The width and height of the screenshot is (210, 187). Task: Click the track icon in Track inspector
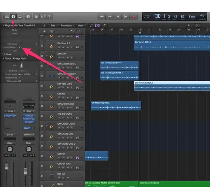(21, 65)
